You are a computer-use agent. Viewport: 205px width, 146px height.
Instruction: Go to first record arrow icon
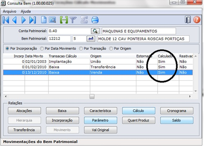tap(6, 20)
